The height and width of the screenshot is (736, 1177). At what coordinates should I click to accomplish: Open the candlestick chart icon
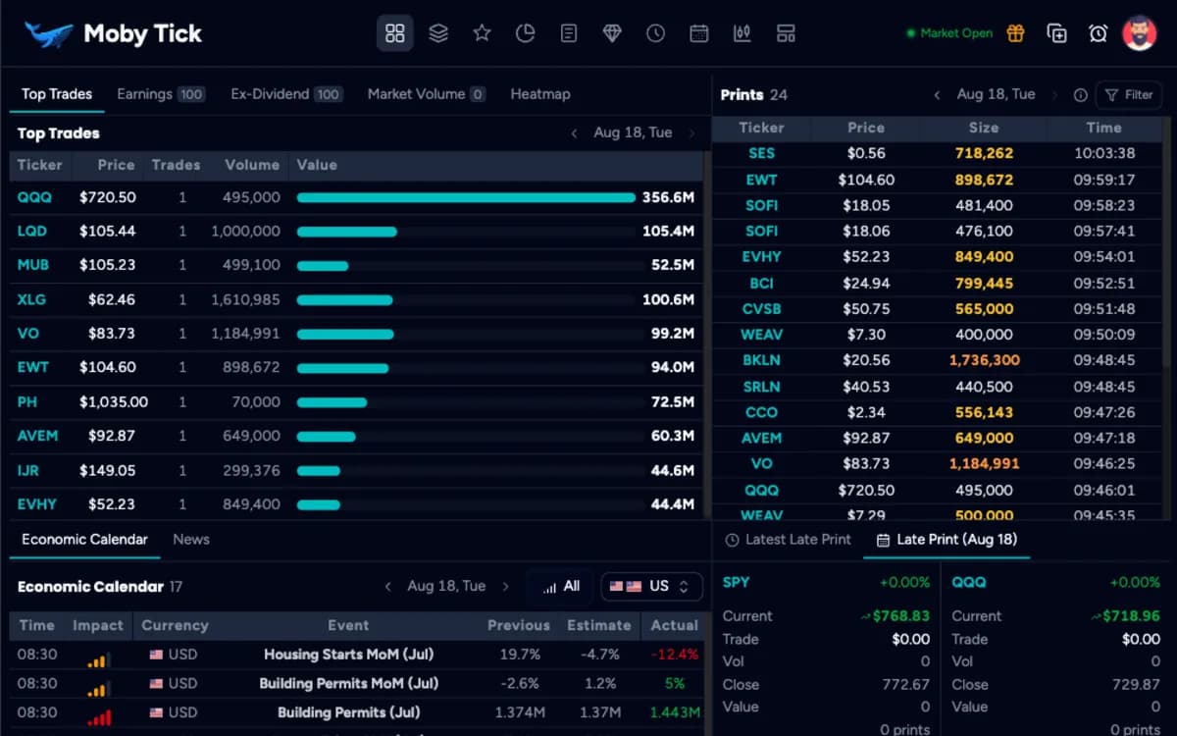click(742, 33)
